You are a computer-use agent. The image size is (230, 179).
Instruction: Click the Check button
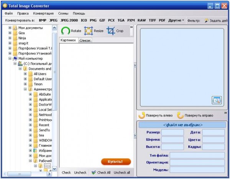66,172
